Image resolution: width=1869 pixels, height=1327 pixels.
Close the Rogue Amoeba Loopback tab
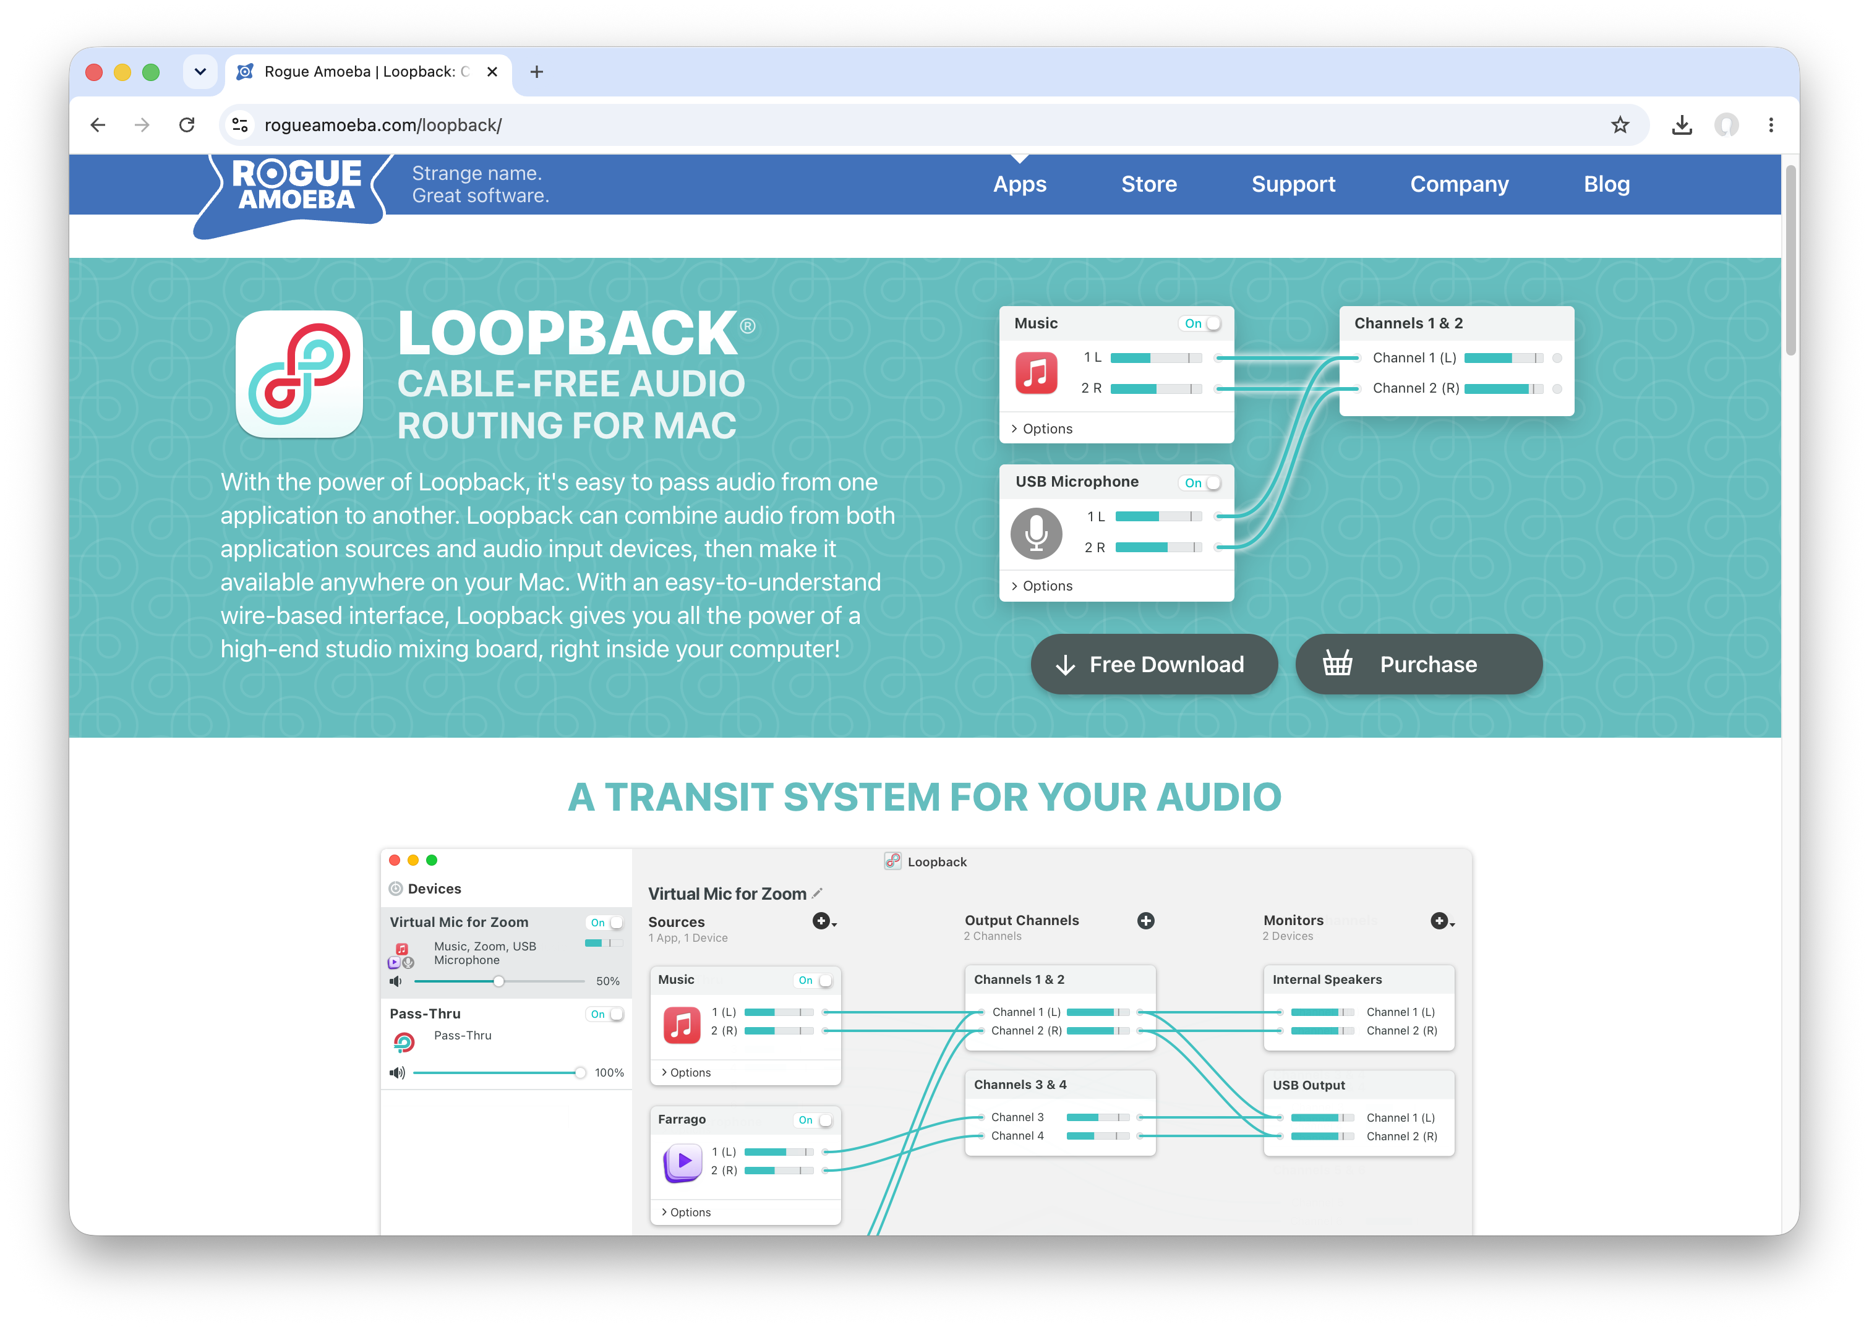(492, 72)
